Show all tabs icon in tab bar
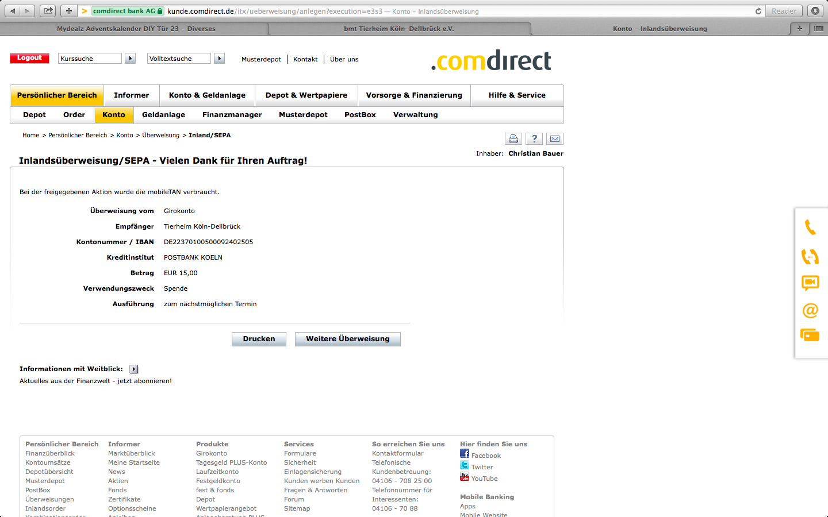The height and width of the screenshot is (517, 828). tap(818, 28)
